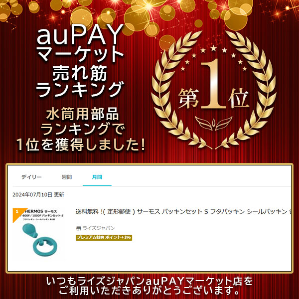Click the 位 character in the gold emblem

tap(239, 98)
